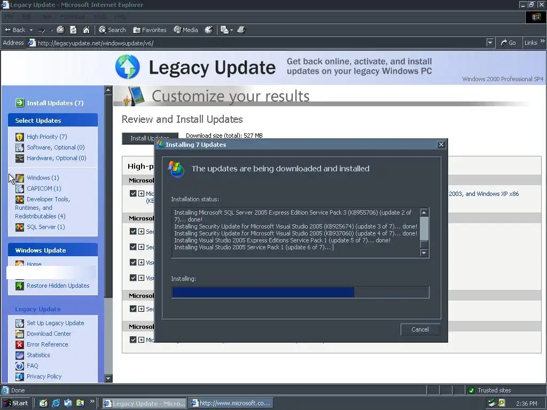The image size is (547, 410).
Task: Open the Start menu
Action: tap(15, 404)
